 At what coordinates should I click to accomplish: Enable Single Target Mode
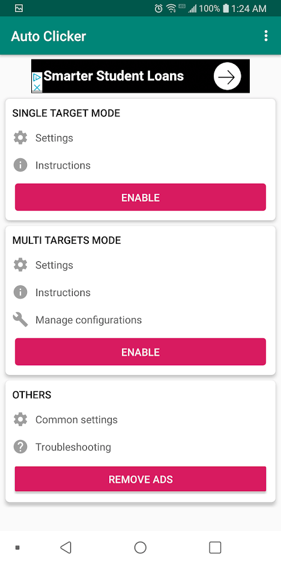pos(140,197)
